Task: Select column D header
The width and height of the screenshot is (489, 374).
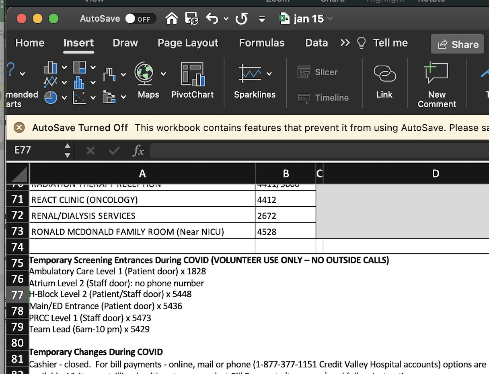Action: click(x=406, y=173)
